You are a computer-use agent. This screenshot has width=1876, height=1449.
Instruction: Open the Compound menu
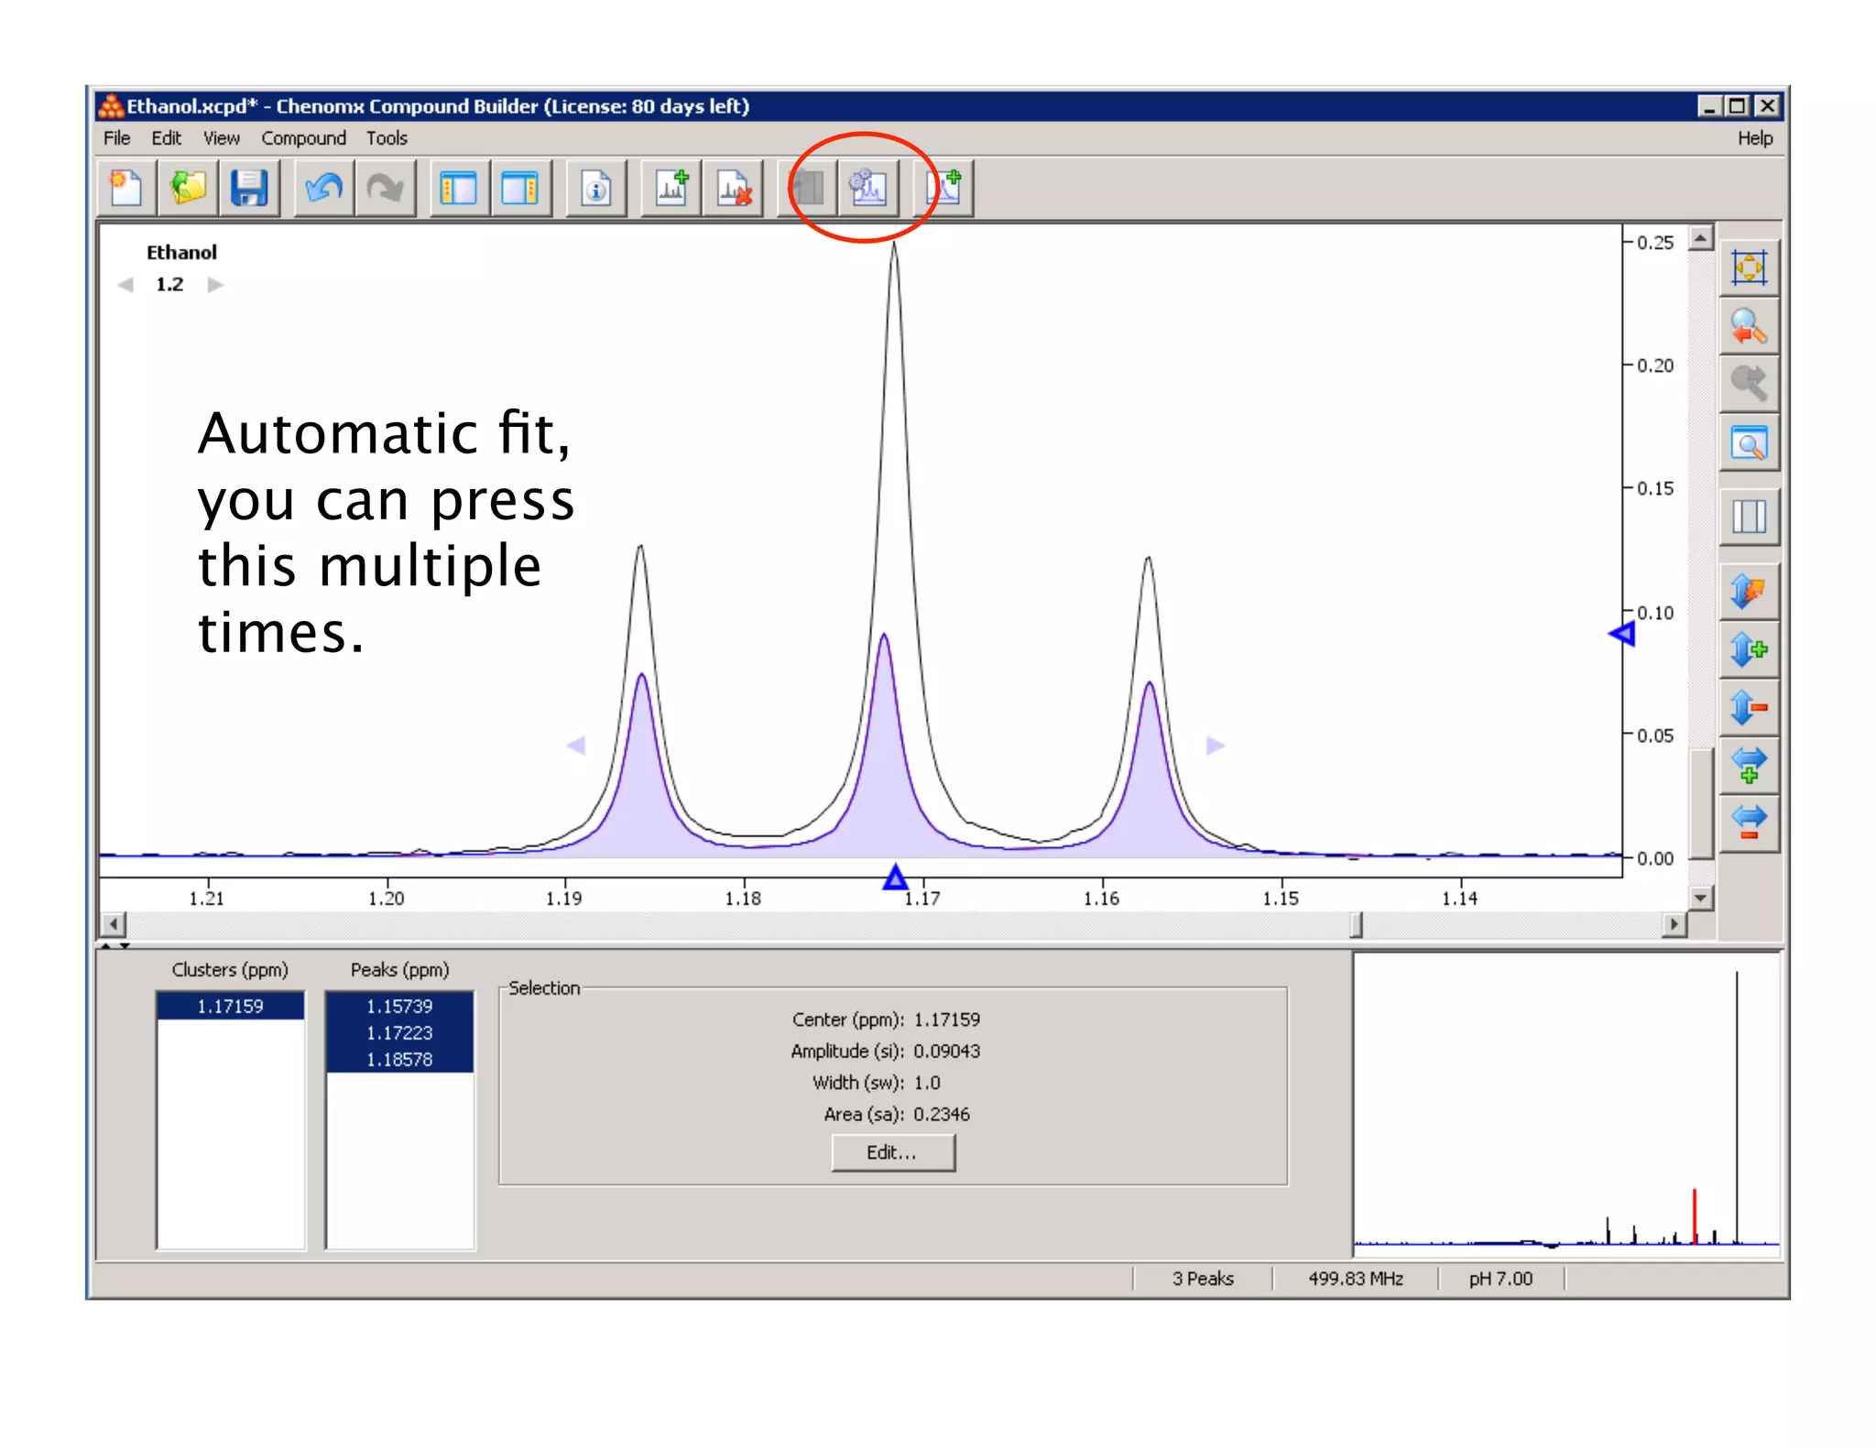(x=303, y=138)
